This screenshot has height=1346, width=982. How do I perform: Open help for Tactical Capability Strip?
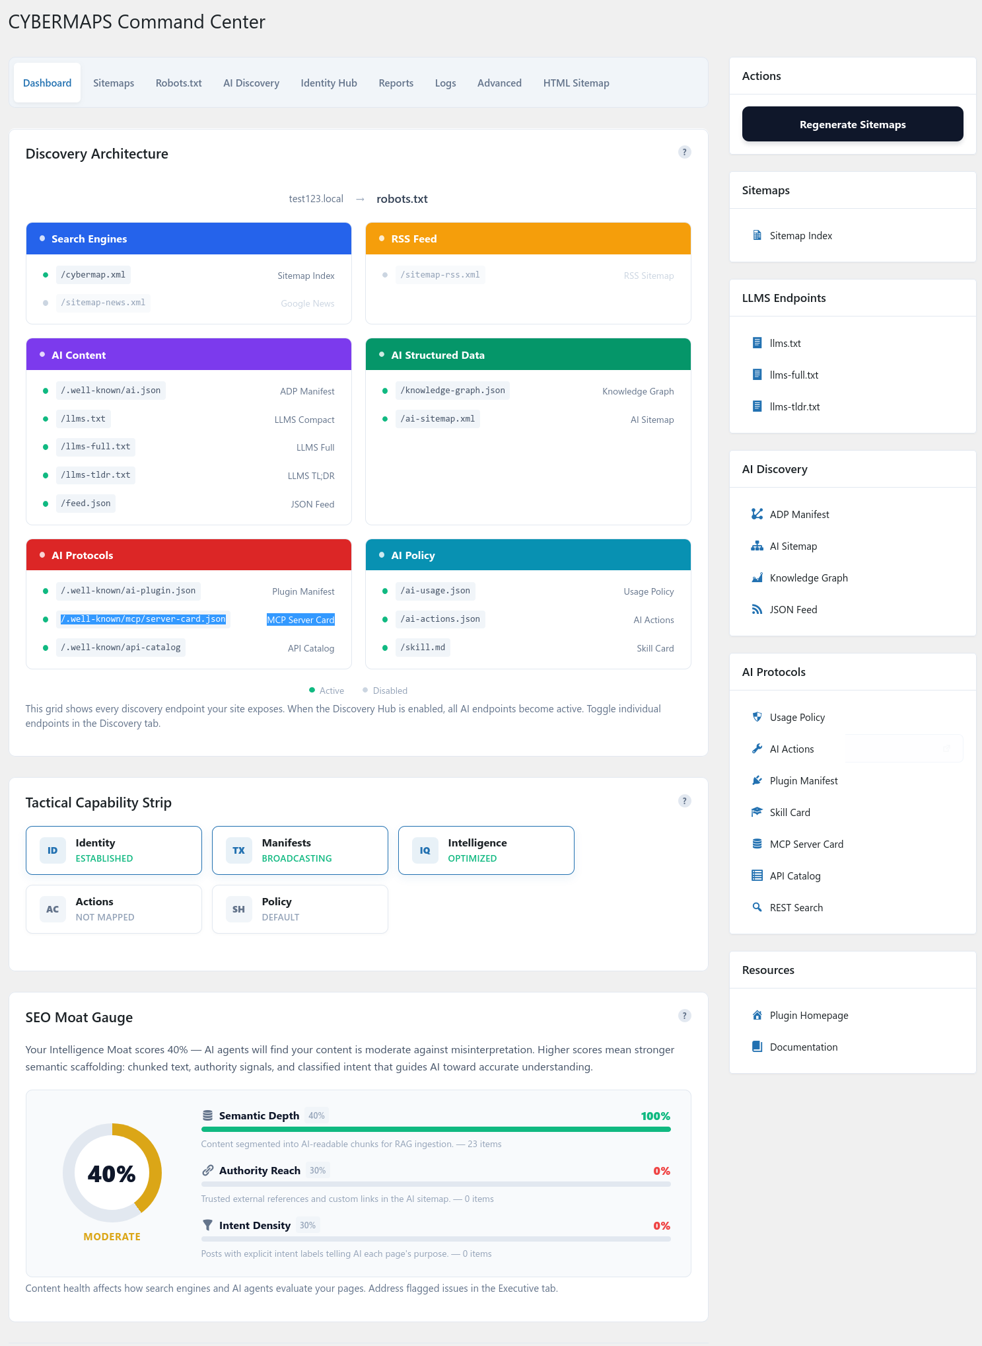685,801
